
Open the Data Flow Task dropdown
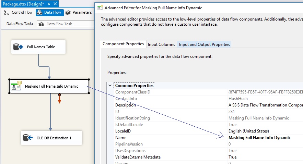(x=65, y=24)
